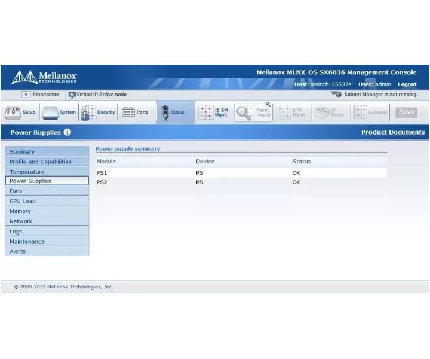Viewport: 430px width, 359px height.
Task: Open the Gateway icon
Action: click(360, 112)
